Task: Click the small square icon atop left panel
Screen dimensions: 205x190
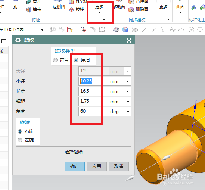Action: point(4,41)
